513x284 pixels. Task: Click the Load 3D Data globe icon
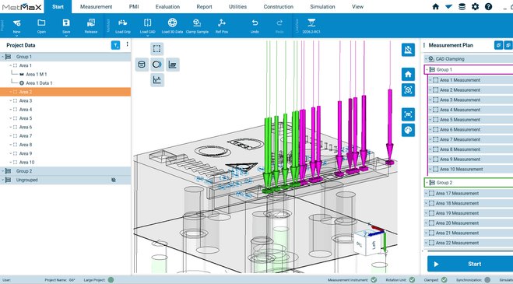coord(172,23)
